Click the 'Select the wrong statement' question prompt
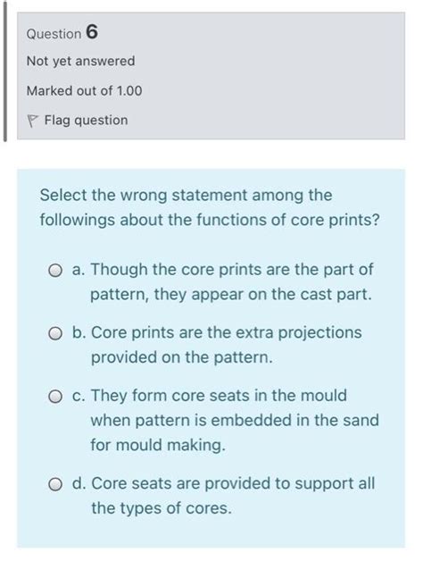 point(210,207)
